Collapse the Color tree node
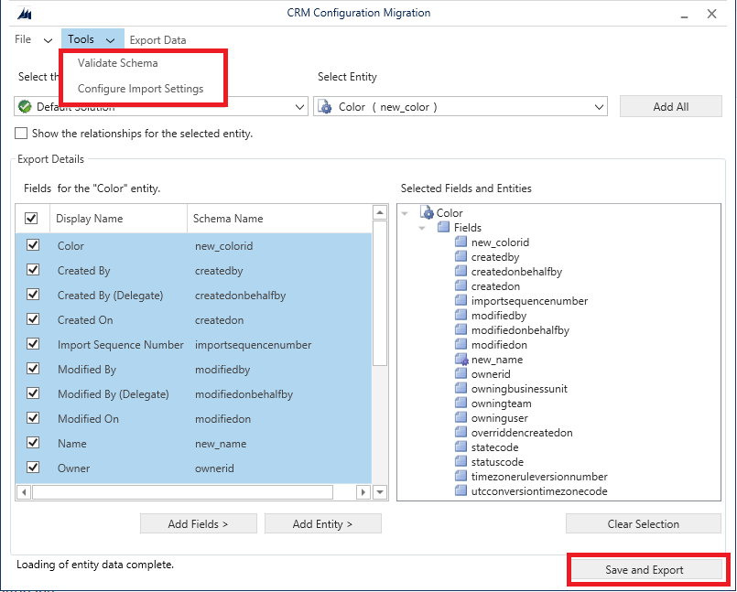This screenshot has width=737, height=592. [x=406, y=213]
